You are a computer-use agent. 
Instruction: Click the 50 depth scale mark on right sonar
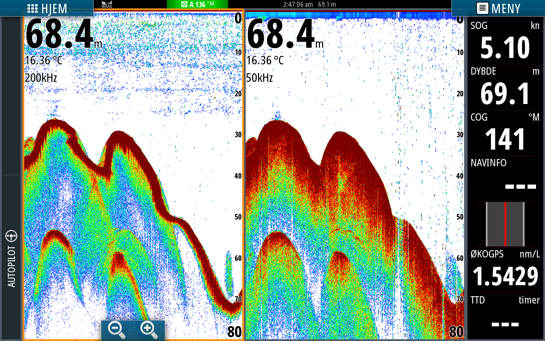tap(459, 217)
